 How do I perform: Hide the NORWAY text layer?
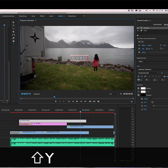pyautogui.click(x=138, y=28)
